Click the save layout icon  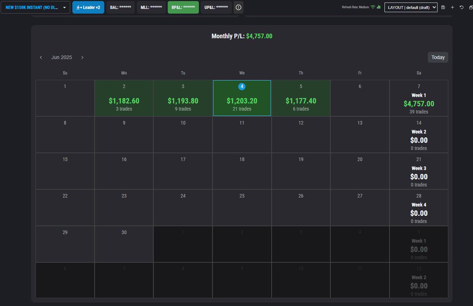pos(443,7)
